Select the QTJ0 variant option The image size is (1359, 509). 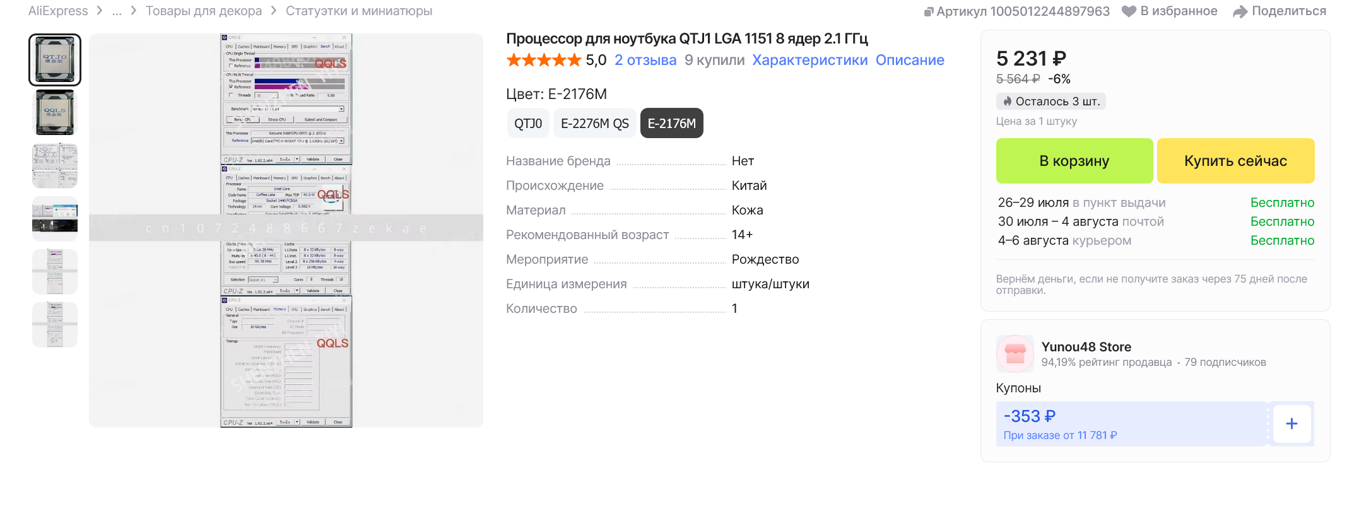tap(528, 124)
